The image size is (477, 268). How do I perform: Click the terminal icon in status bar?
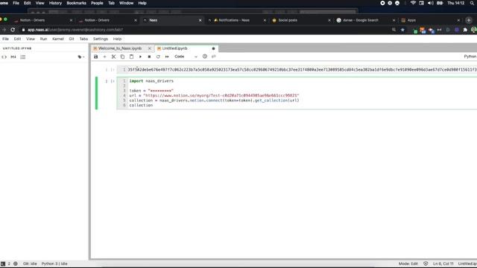[x=3, y=264]
